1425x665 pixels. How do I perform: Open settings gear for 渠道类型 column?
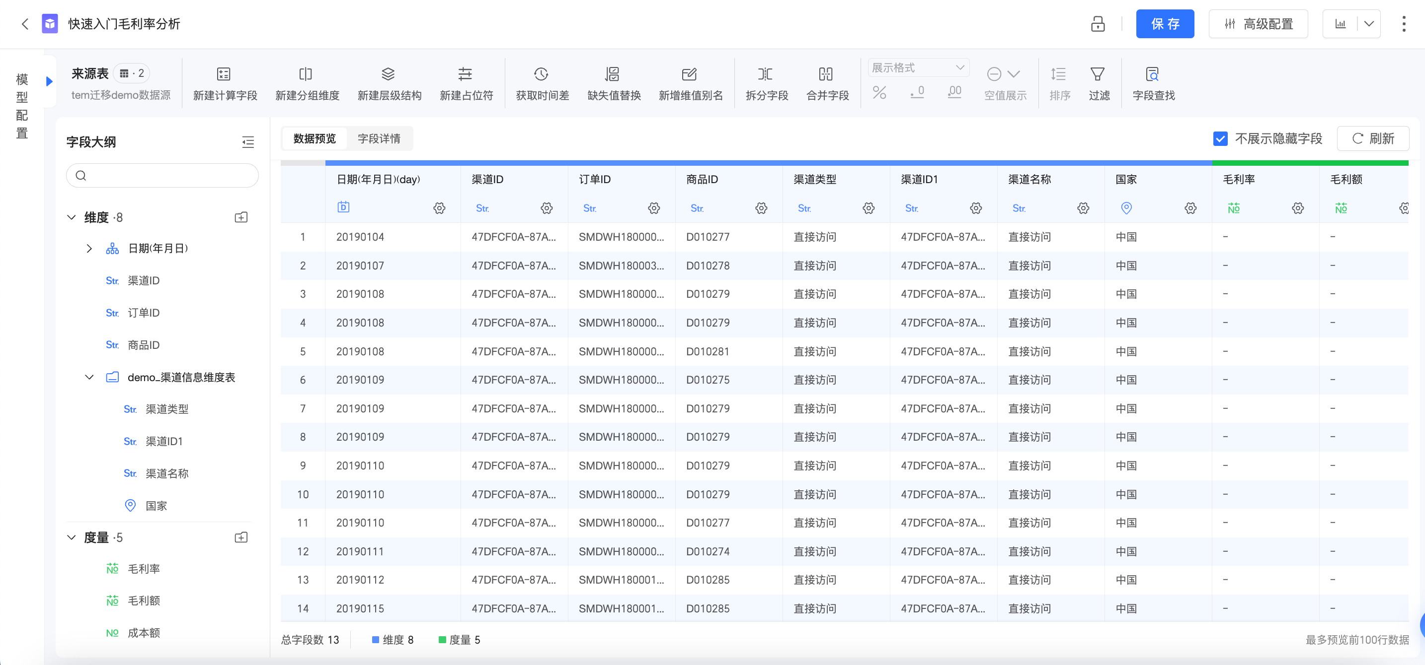(x=869, y=208)
